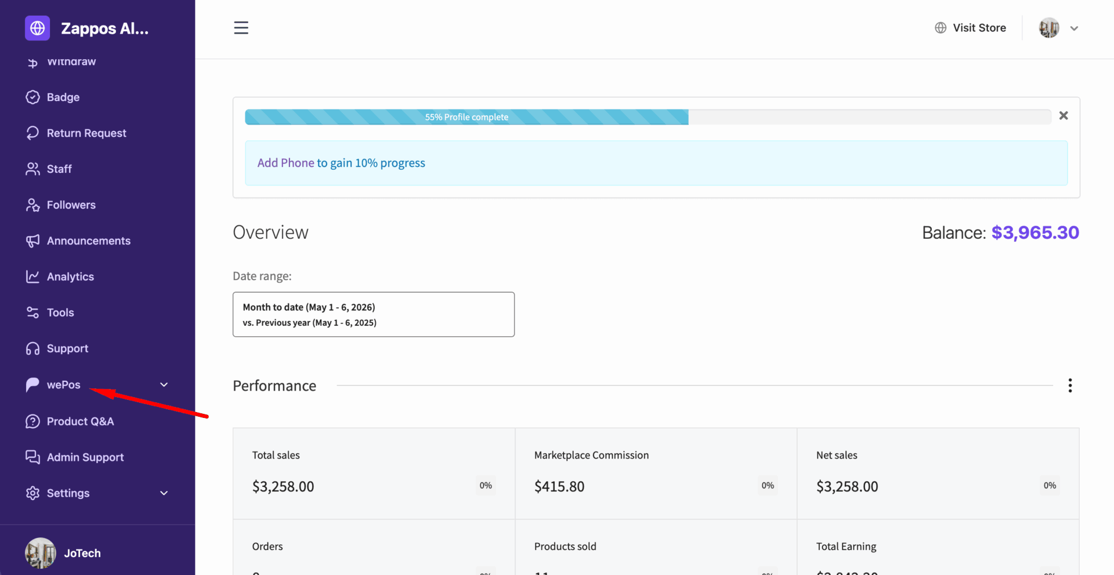Click the globe icon beside Visit Store

tap(941, 28)
